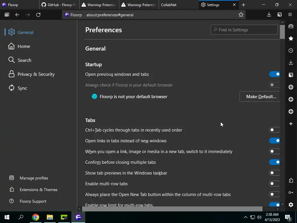Open the second globe web panel
297x223 pixels.
pyautogui.click(x=291, y=99)
